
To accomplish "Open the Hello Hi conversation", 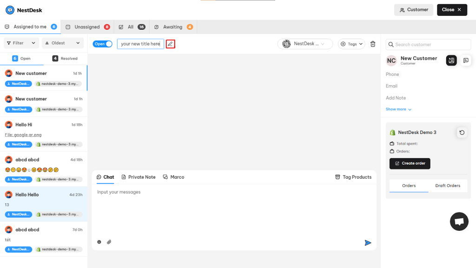I will [44, 134].
